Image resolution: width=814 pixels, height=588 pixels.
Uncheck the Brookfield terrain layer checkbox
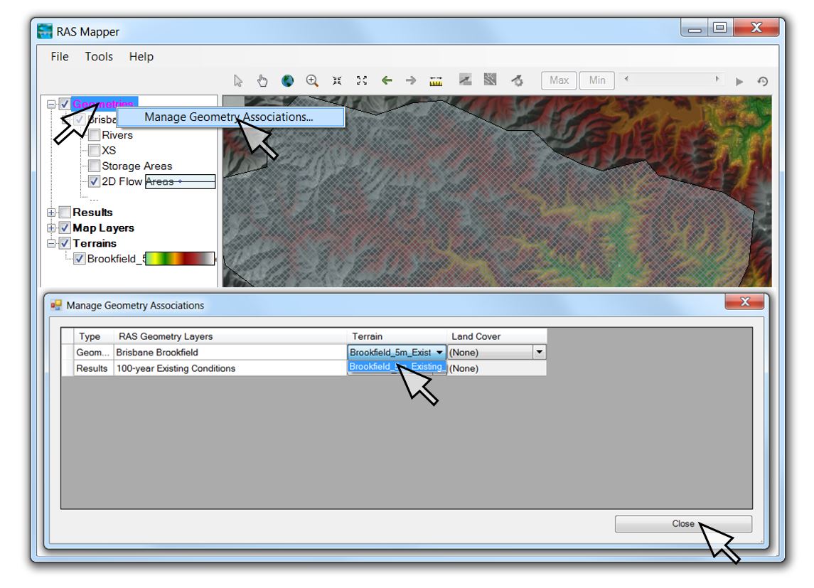pos(80,259)
